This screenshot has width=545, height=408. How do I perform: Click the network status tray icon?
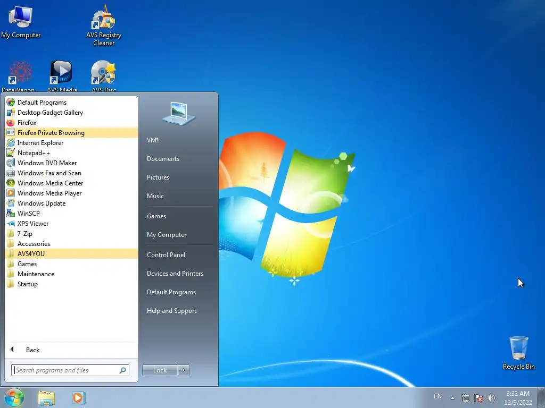(465, 398)
